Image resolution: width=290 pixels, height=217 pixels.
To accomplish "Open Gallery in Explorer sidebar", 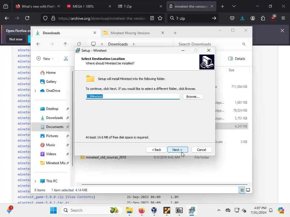I will 51,82.
